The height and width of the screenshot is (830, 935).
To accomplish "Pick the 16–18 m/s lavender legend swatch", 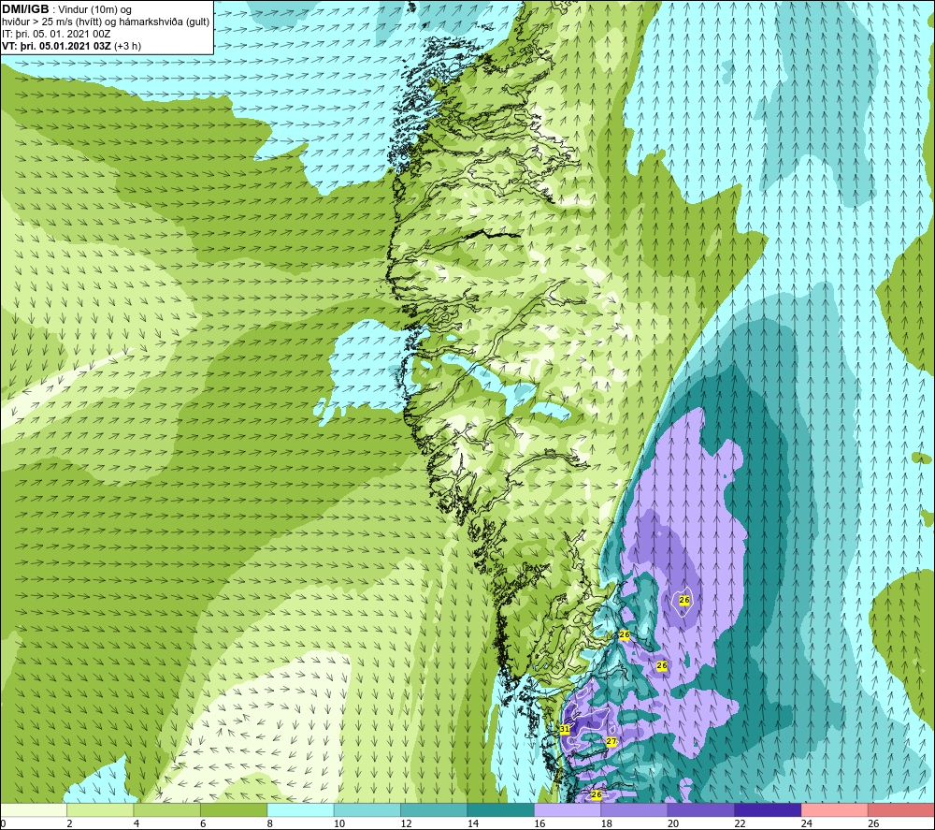I will point(568,809).
